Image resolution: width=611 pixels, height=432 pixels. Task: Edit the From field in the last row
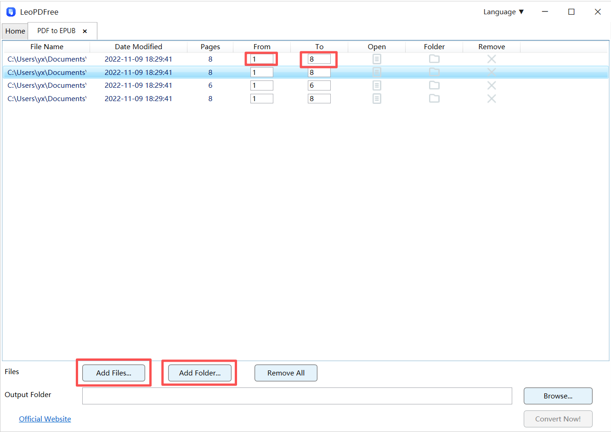coord(262,98)
